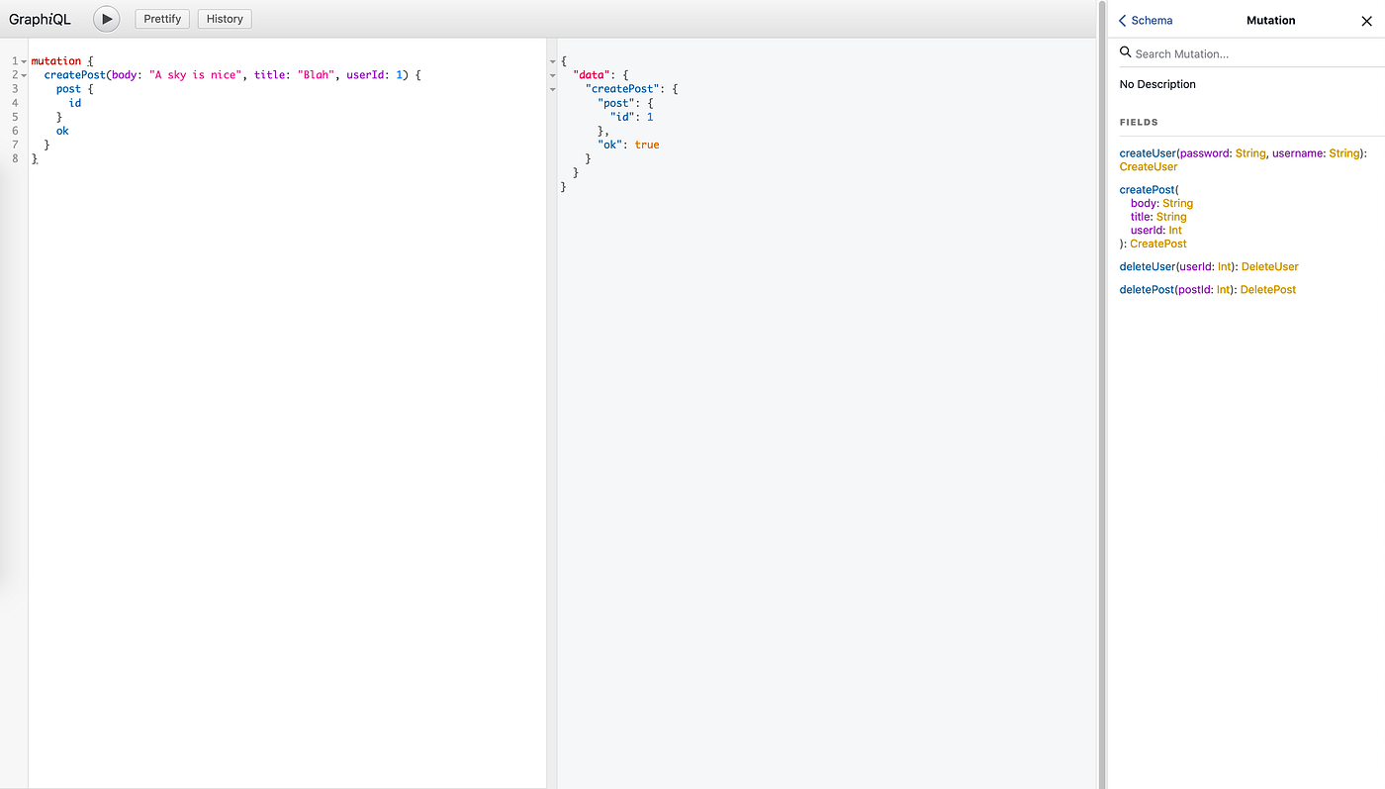Open the DeleteUser return type documentation
This screenshot has width=1385, height=789.
[1270, 265]
